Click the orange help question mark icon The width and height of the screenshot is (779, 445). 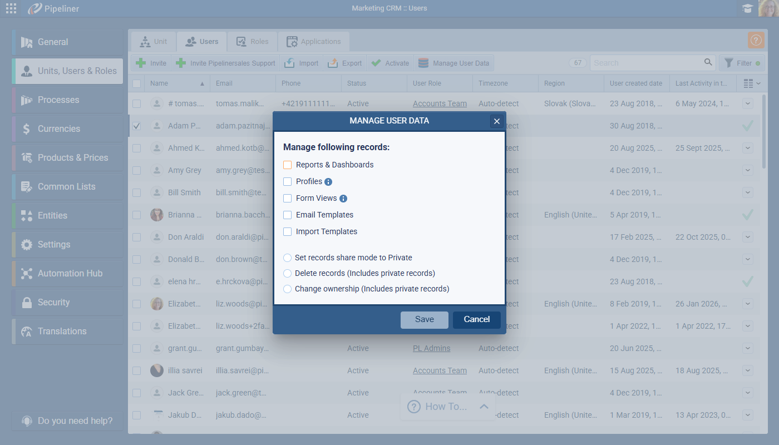(756, 41)
